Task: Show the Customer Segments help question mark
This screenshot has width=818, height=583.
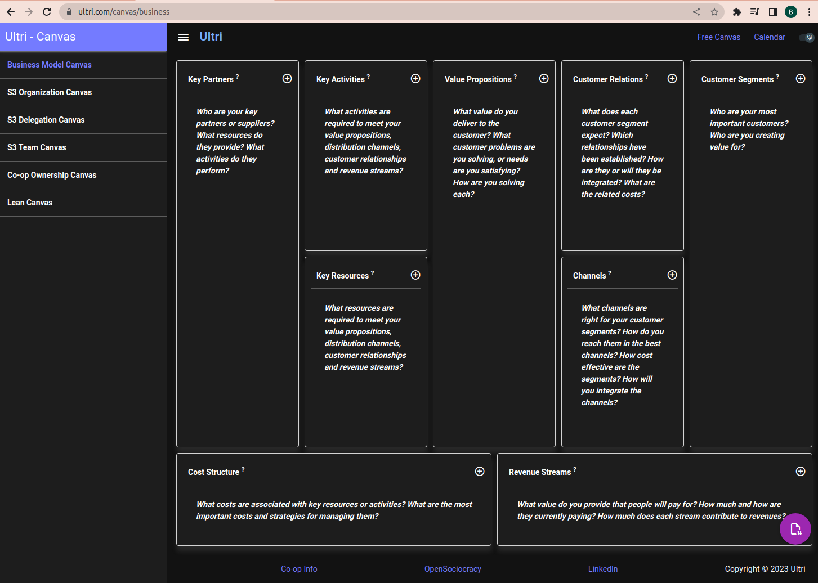Action: (x=777, y=77)
